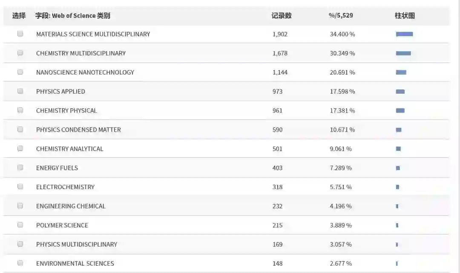Select the Environmental Sciences checkbox
Viewport: 460px width, 273px height.
point(20,263)
